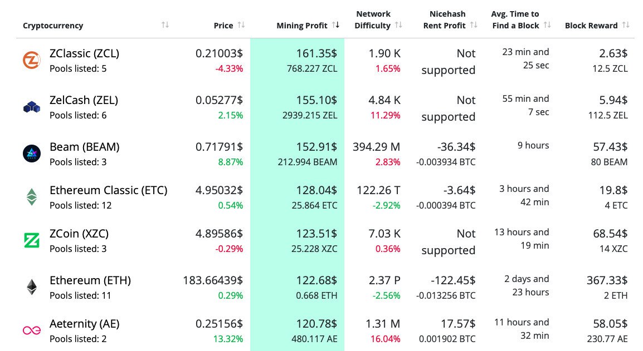Open the ZClassic (ZCL) coin link
Image resolution: width=643 pixels, height=351 pixels.
pyautogui.click(x=84, y=53)
